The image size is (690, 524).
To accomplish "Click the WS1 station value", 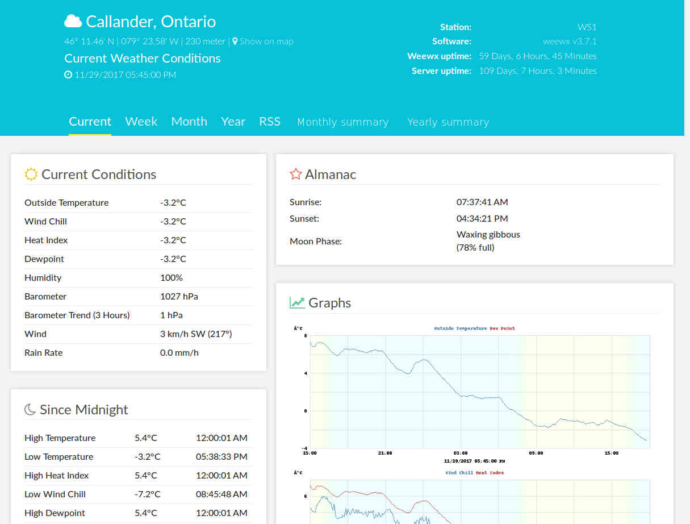I will (587, 27).
